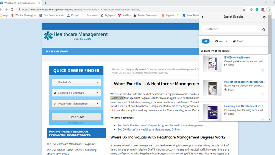Click the Healthcare search input field
275x155 pixels.
click(231, 29)
